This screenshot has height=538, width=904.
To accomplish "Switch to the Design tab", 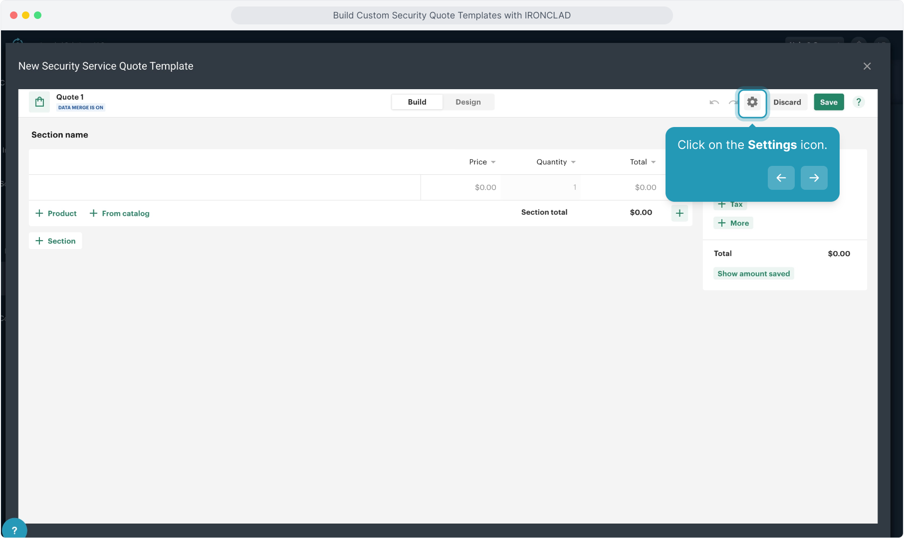I will click(x=467, y=102).
